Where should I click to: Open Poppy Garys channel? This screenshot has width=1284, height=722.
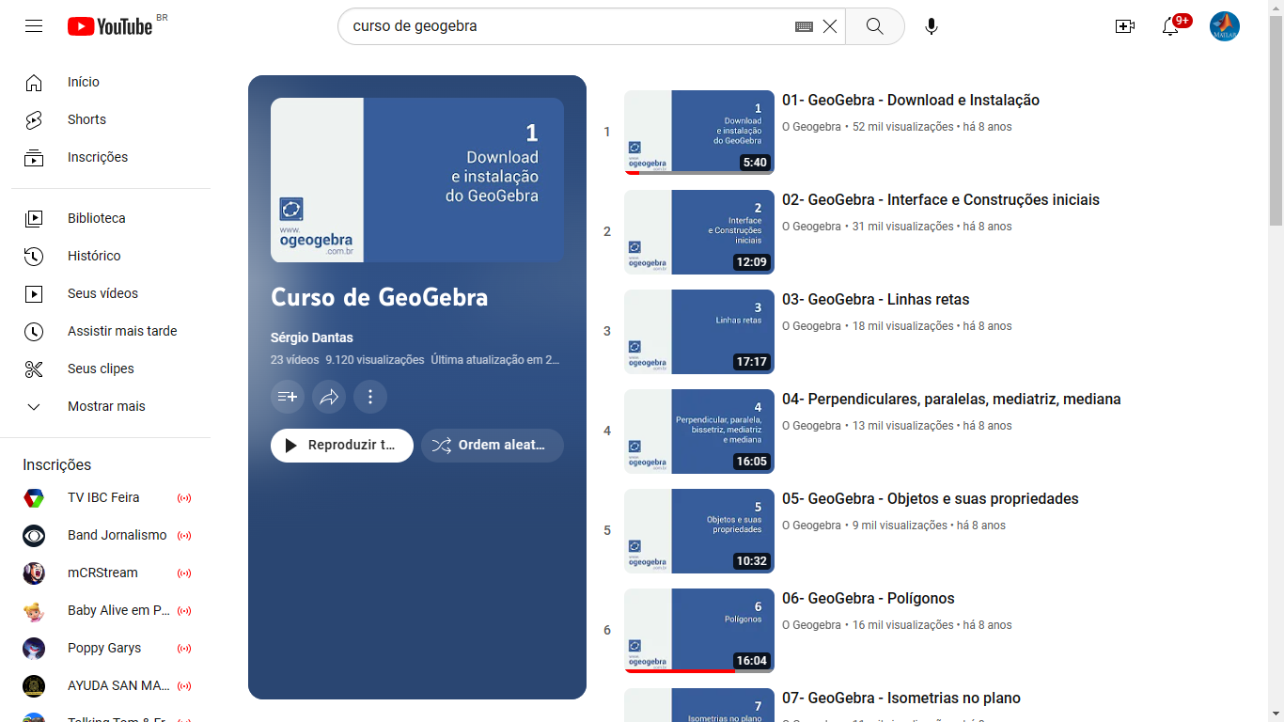click(111, 648)
